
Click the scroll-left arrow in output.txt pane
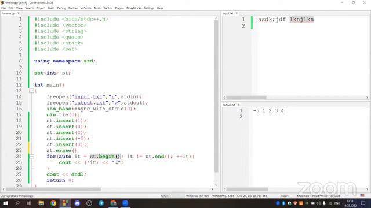(224, 189)
